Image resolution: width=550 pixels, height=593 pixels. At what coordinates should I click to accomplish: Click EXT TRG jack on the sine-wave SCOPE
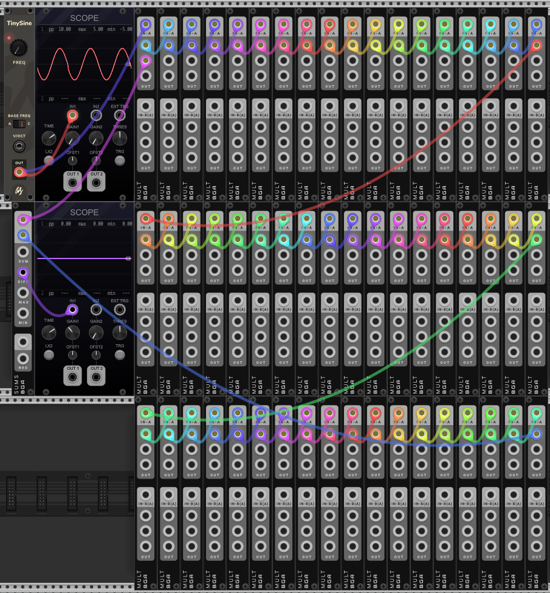[x=120, y=116]
